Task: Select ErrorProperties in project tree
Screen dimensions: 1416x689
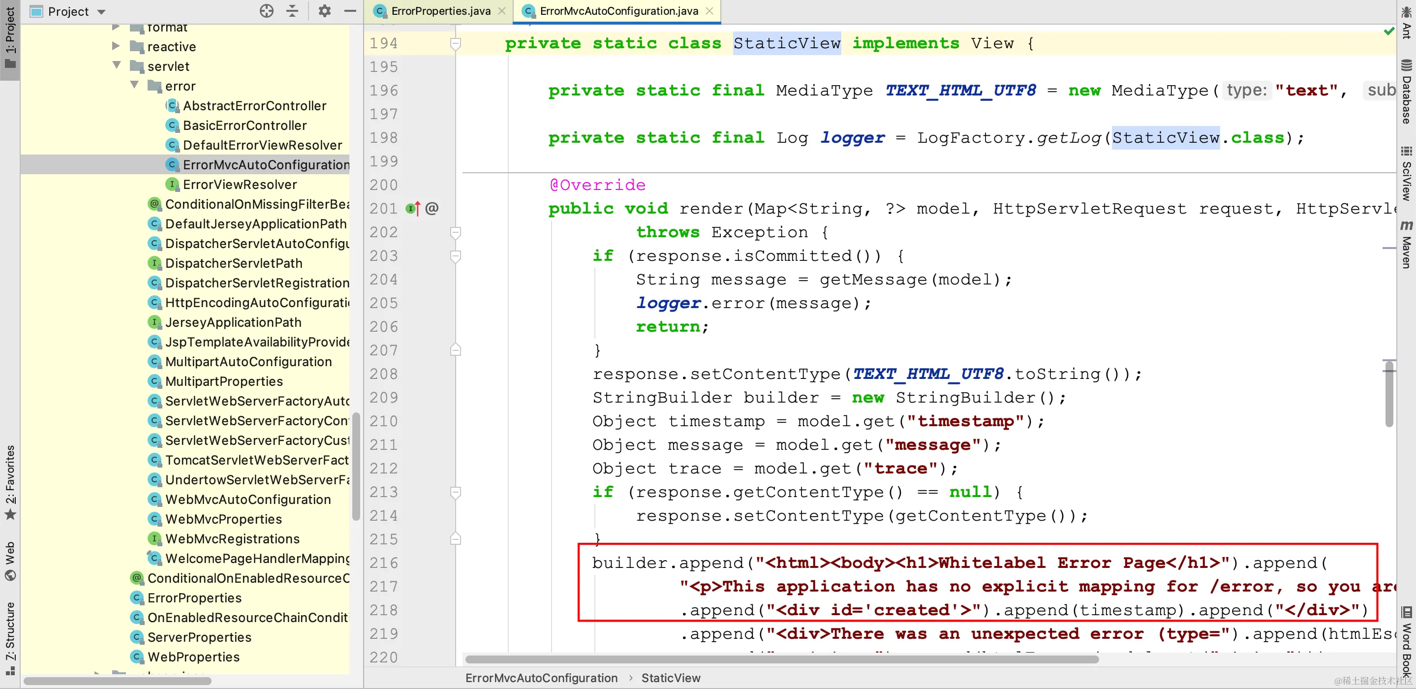Action: pos(194,598)
